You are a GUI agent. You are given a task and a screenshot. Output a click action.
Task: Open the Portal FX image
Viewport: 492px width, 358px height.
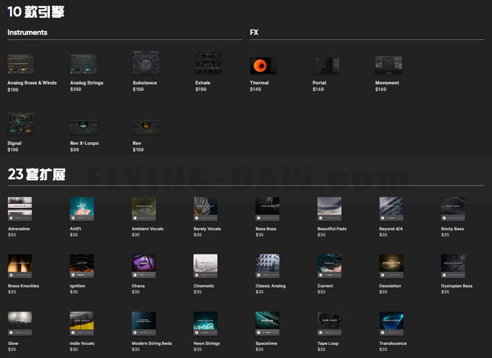point(326,66)
